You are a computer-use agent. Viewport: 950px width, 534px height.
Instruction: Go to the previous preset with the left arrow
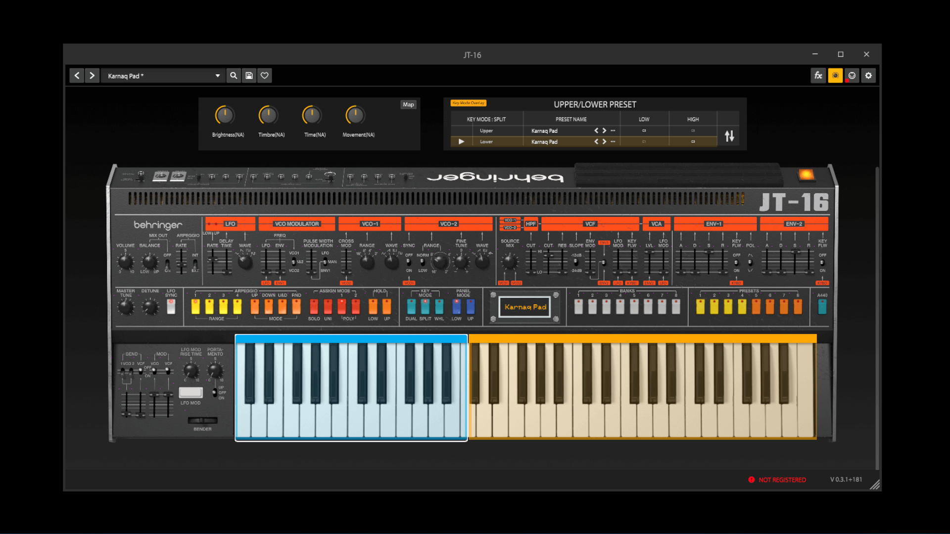click(77, 76)
